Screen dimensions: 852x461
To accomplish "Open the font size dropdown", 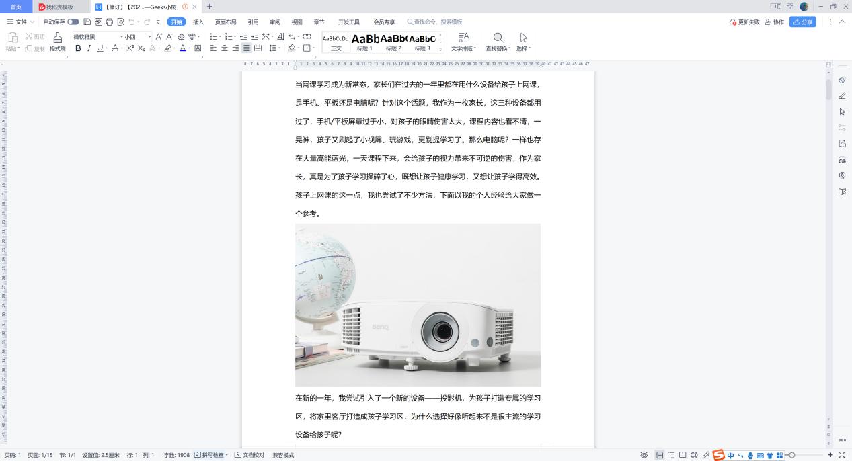I will [150, 37].
